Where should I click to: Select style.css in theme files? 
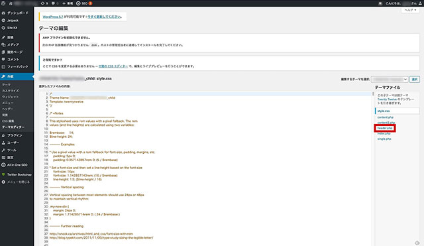click(384, 111)
